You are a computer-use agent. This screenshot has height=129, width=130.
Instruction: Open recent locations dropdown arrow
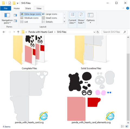[x=14, y=32]
